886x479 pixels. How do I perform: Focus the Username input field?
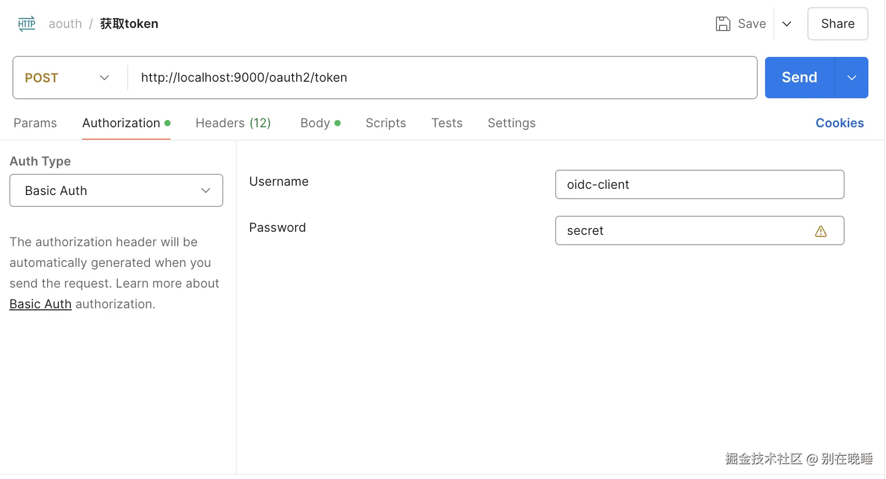point(699,185)
